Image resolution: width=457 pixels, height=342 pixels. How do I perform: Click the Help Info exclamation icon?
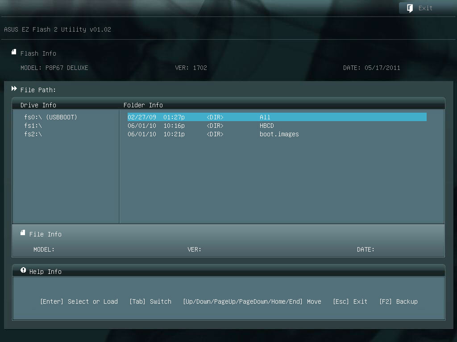pos(23,270)
